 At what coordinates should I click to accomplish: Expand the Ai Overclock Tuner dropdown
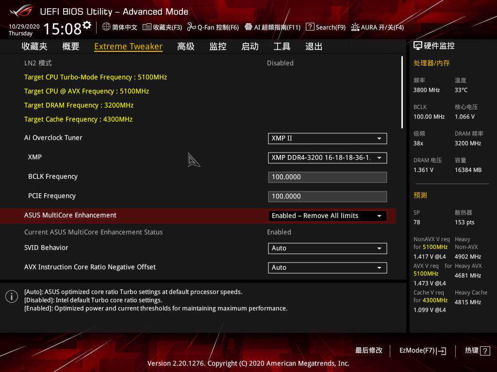tap(327, 139)
